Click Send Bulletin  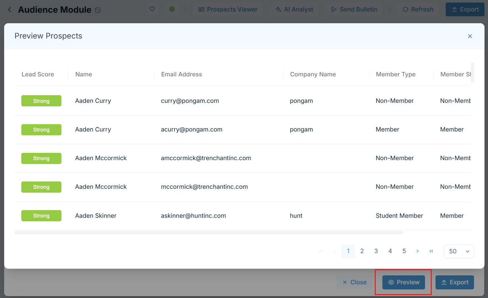click(x=354, y=10)
